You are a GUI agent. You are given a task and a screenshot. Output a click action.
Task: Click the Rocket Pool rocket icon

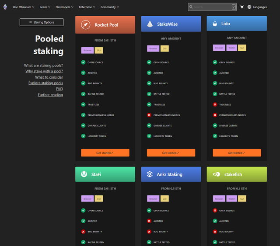pyautogui.click(x=86, y=25)
